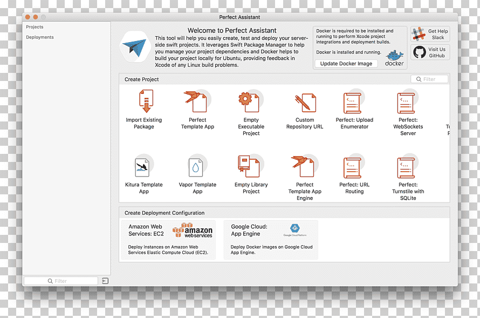480x318 pixels.
Task: Click the Google Cloud Platform logo
Action: click(295, 230)
